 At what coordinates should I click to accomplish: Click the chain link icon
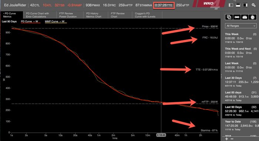[x=237, y=17]
